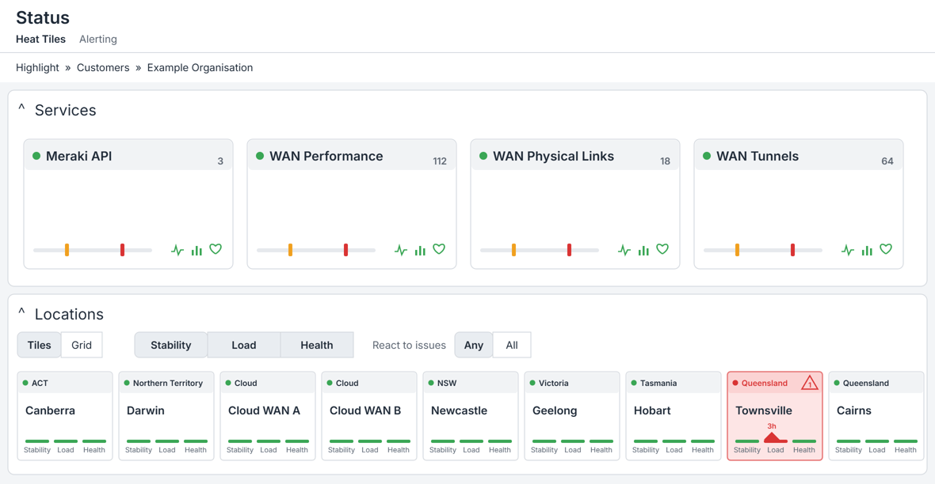Open the Canberra location tile
Image resolution: width=935 pixels, height=484 pixels.
click(x=65, y=416)
